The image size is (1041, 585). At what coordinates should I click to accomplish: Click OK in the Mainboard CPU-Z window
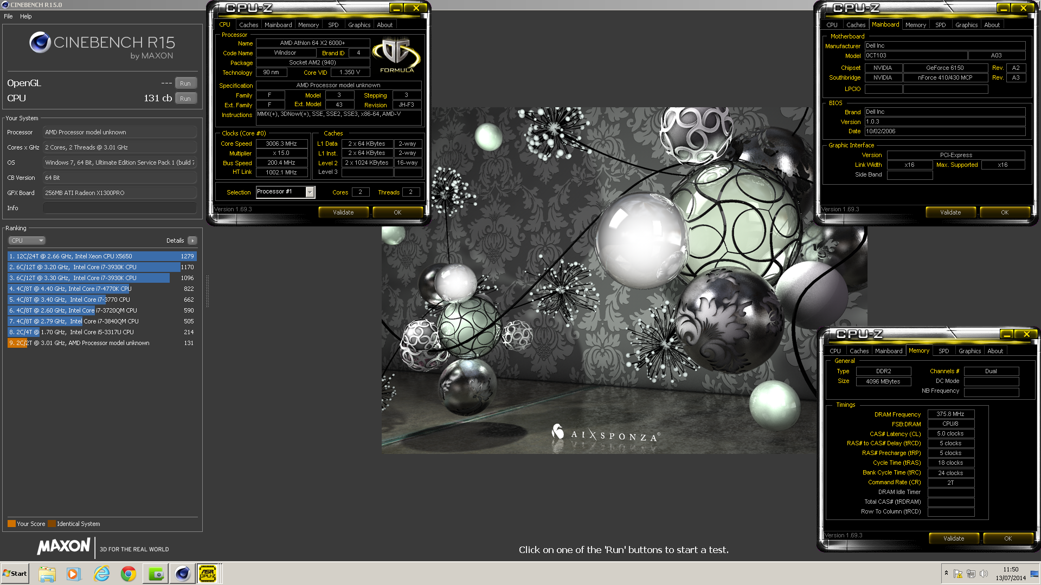[1005, 212]
